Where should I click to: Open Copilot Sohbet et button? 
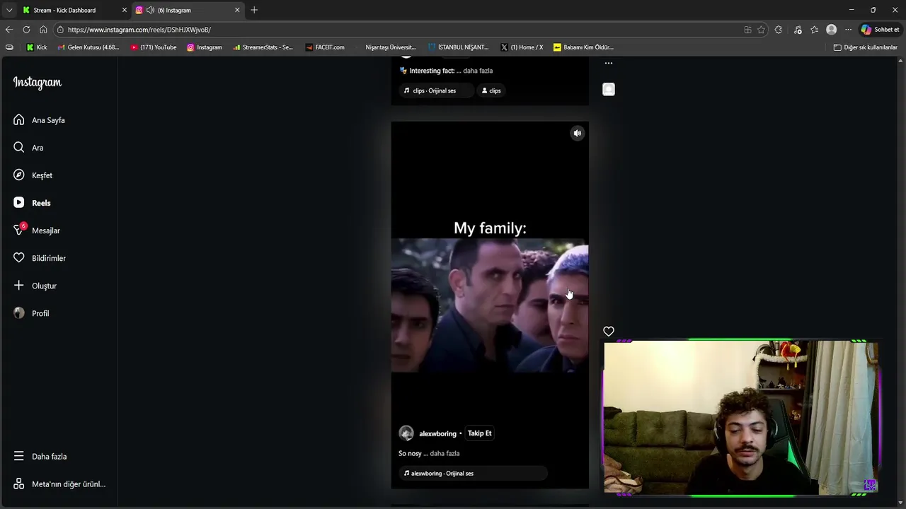[x=880, y=30]
